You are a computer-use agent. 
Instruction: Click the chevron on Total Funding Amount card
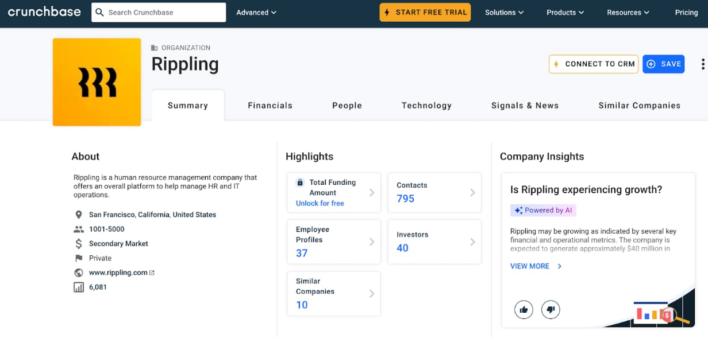pyautogui.click(x=372, y=193)
